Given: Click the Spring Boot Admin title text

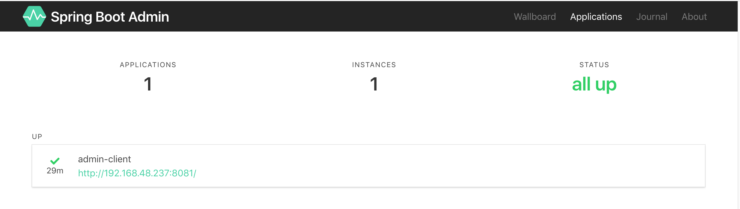Looking at the screenshot, I should pyautogui.click(x=110, y=17).
